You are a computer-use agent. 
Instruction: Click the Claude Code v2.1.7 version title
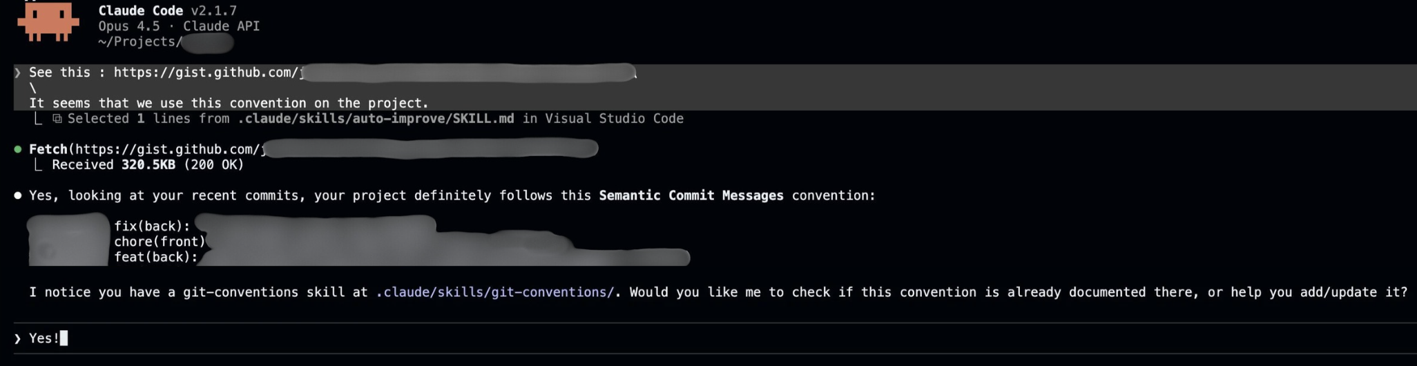168,10
